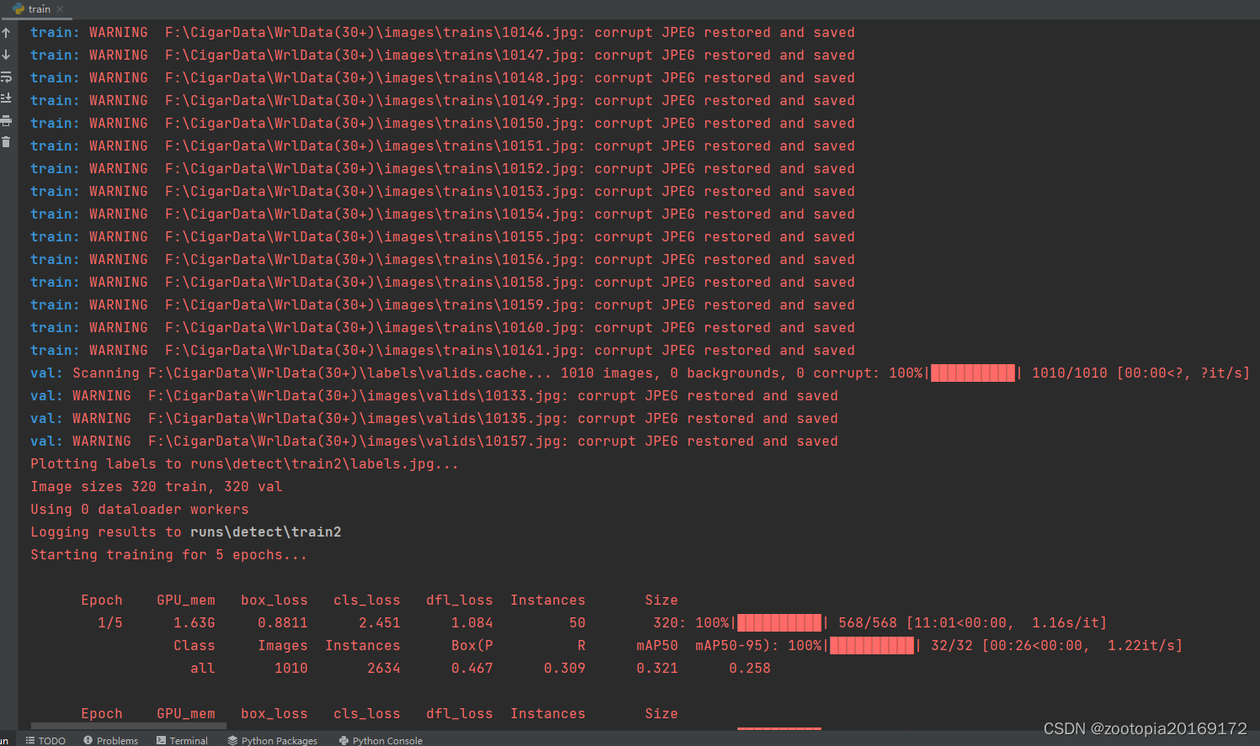Select the train run tab

click(39, 9)
